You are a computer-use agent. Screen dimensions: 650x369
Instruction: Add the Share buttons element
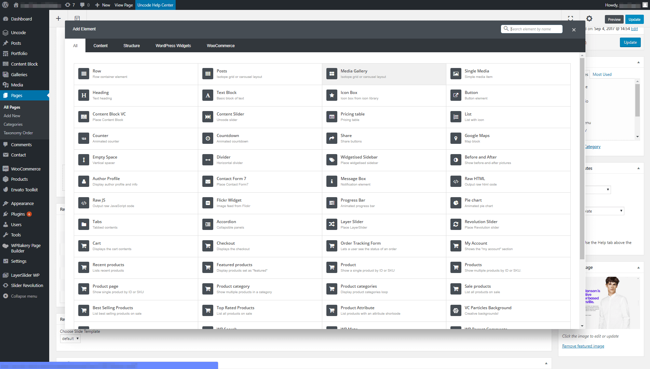coord(384,138)
